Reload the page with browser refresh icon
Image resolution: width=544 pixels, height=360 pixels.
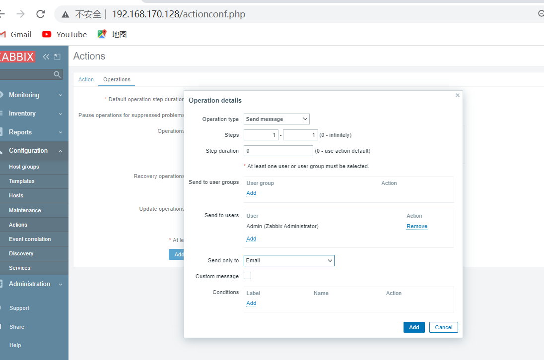pyautogui.click(x=41, y=14)
